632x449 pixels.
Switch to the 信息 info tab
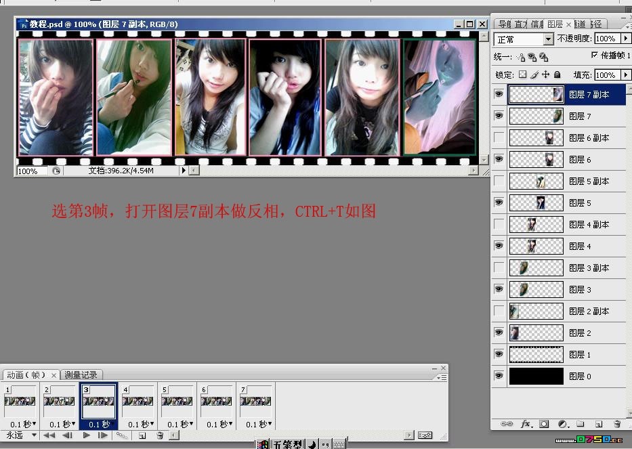click(x=536, y=24)
